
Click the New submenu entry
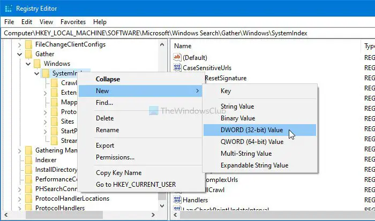(141, 91)
